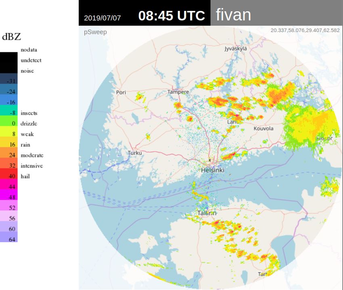Viewport: 343px width, 290px height.
Task: Select the Helsinki city label
Action: (213, 170)
